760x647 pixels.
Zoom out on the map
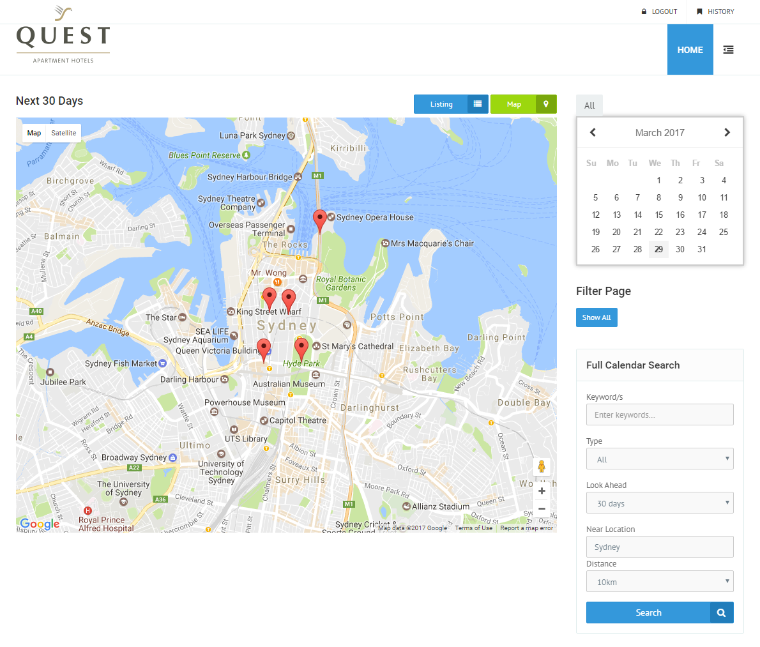[542, 509]
